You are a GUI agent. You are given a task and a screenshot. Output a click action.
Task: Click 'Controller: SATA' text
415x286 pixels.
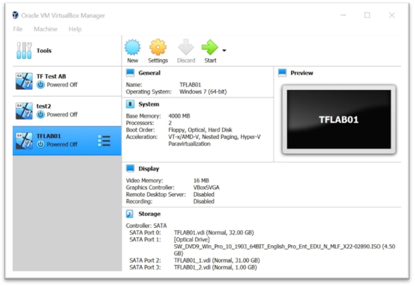tap(146, 226)
